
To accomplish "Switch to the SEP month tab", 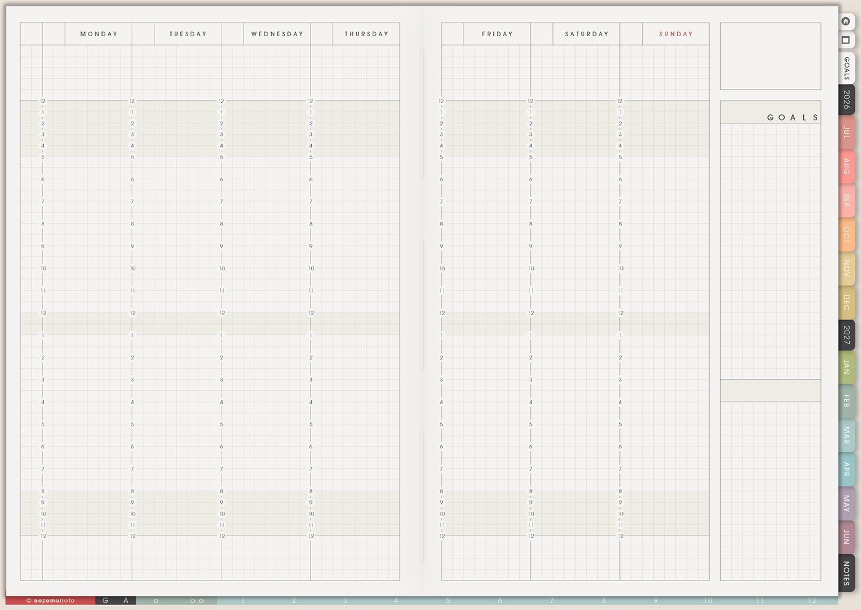I will [847, 200].
